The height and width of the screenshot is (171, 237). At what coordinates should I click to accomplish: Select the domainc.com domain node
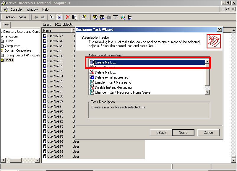coord(9,36)
